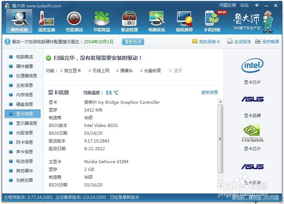Click 保存截屏 save screenshot
This screenshot has height=204, width=284.
click(x=267, y=42)
